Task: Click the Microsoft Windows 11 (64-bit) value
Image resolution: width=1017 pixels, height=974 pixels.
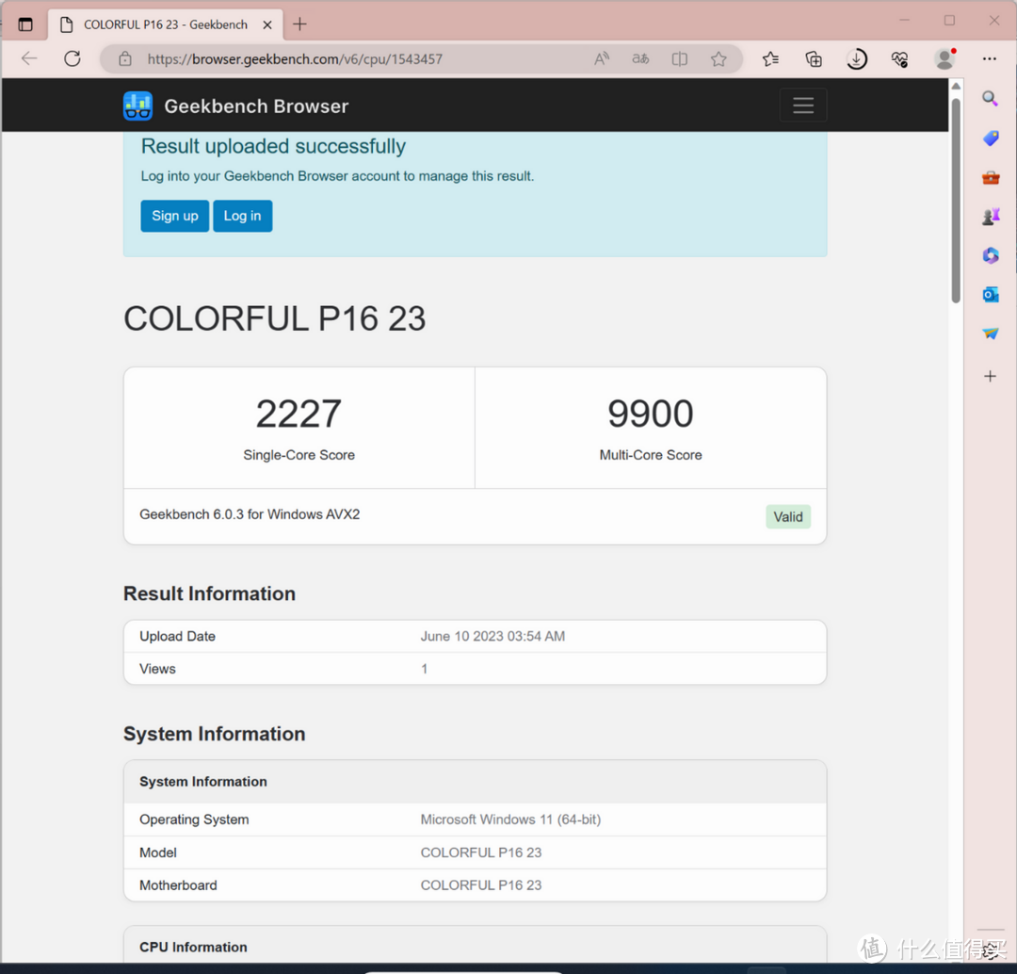Action: (510, 820)
